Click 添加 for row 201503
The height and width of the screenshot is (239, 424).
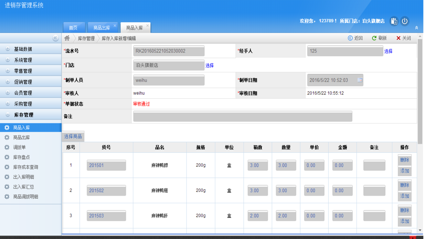(x=405, y=221)
